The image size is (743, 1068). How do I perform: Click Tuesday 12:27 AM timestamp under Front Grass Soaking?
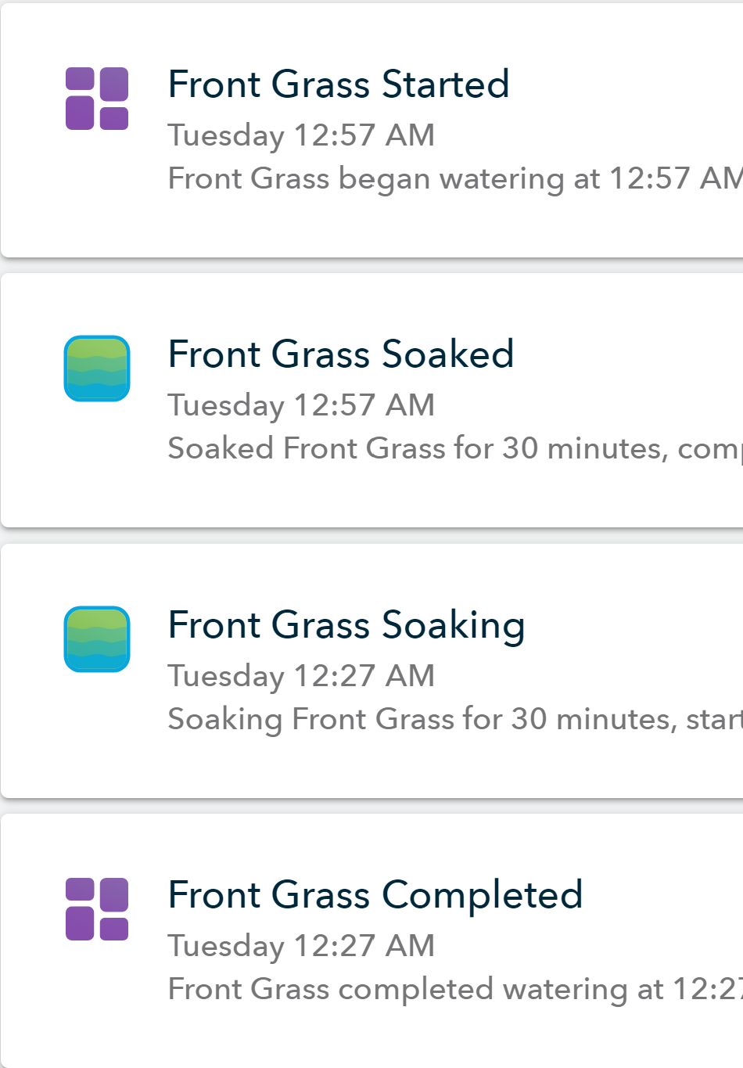coord(301,676)
